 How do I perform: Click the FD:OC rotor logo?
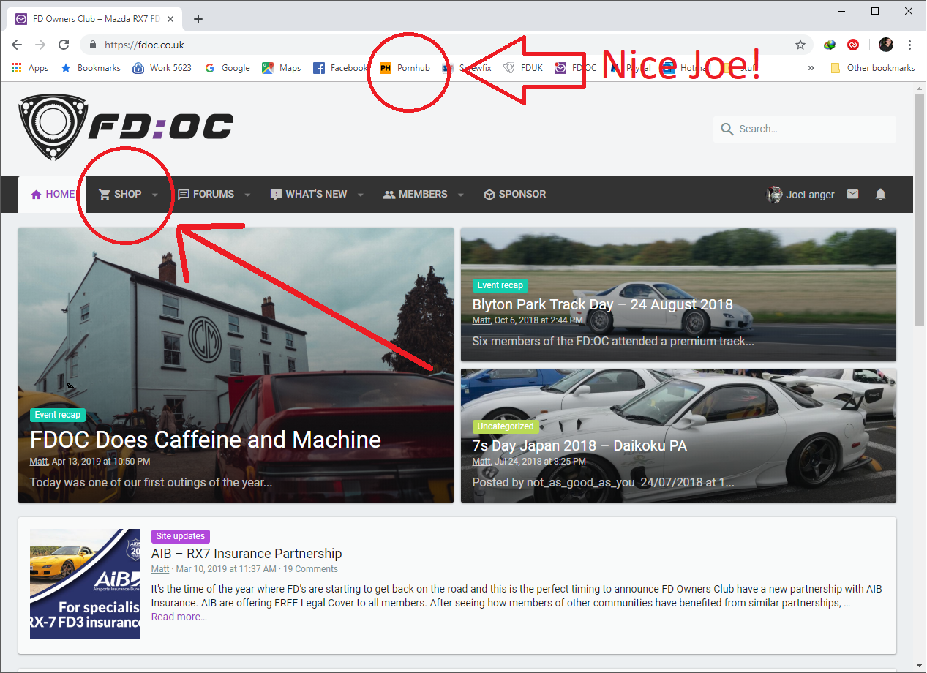[x=126, y=127]
